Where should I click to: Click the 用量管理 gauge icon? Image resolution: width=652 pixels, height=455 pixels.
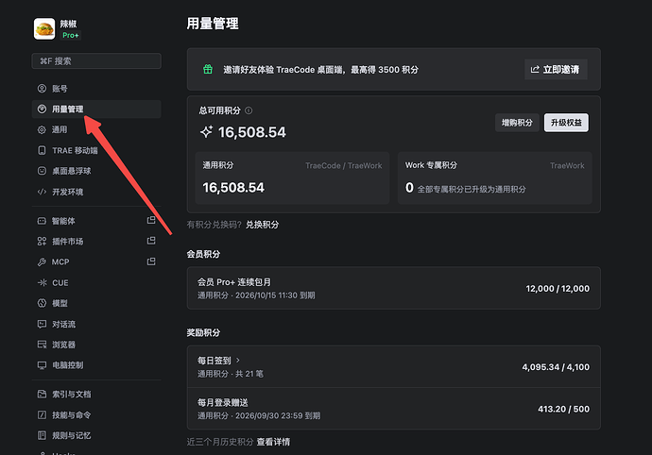pyautogui.click(x=42, y=109)
